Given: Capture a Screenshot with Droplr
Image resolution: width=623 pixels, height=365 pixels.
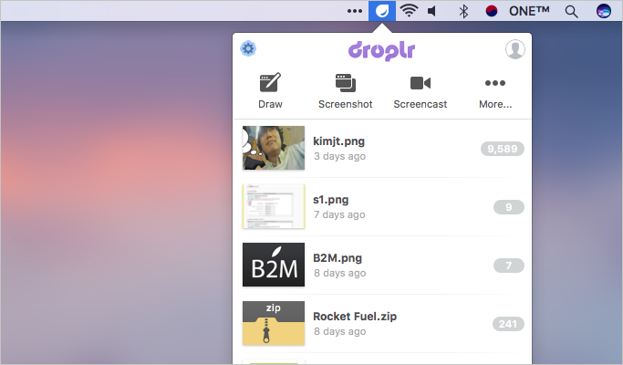Looking at the screenshot, I should pos(346,91).
